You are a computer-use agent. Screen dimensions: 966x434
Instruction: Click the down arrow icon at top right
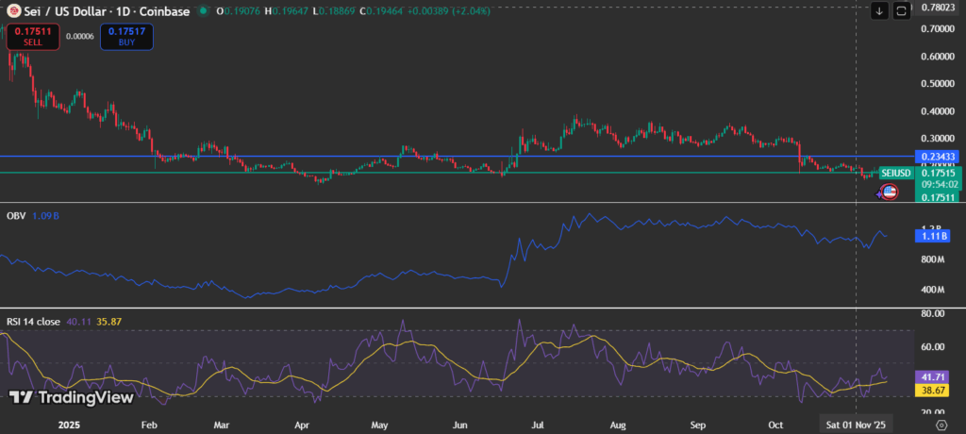[x=879, y=10]
